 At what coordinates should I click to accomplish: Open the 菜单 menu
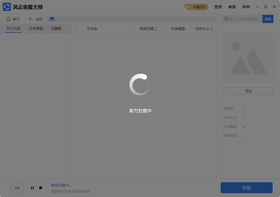[246, 7]
